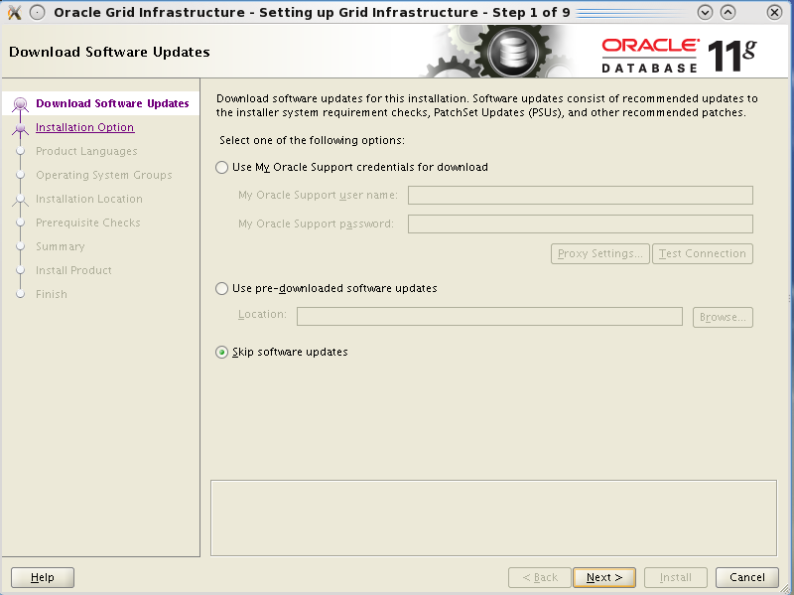Click the empty message area at bottom
794x595 pixels.
click(493, 518)
